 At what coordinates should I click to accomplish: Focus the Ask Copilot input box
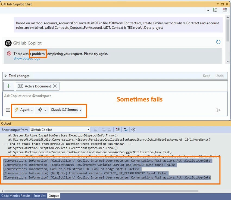tap(115, 96)
